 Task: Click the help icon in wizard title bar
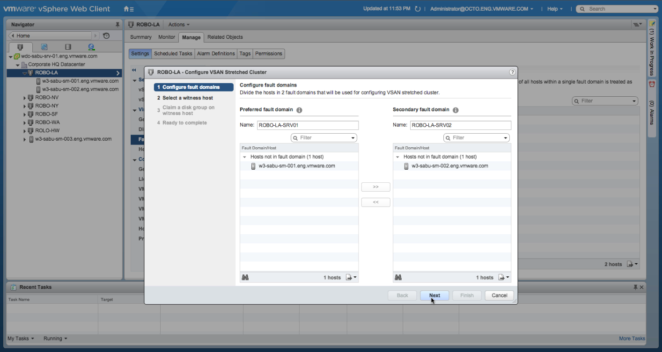512,72
